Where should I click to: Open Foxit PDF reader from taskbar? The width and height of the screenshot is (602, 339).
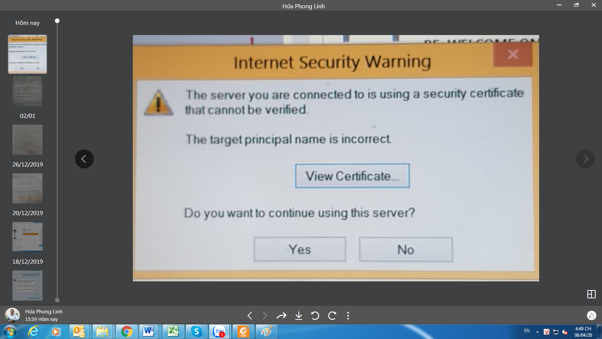[x=243, y=332]
